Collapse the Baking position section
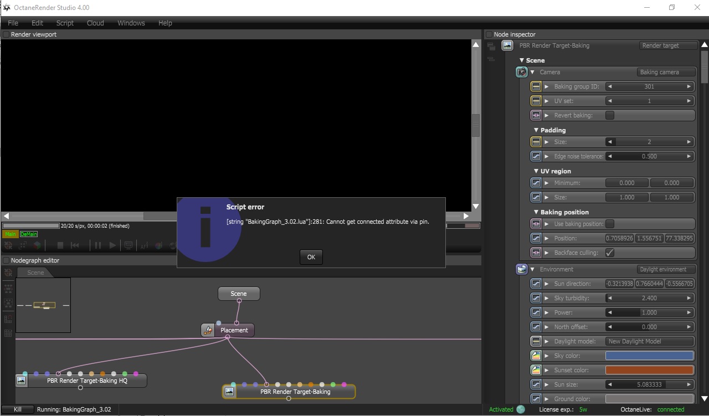 pos(536,212)
